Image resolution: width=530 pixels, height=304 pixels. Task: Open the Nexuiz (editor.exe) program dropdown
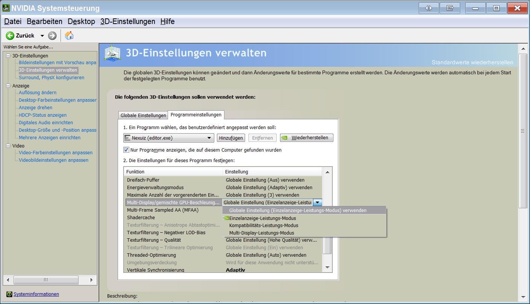tap(169, 138)
